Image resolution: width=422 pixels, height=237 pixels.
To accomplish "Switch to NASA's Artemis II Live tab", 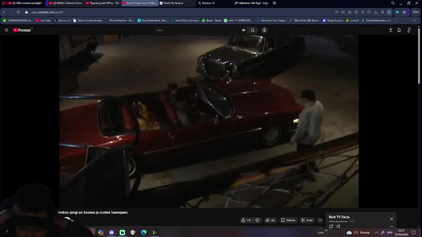I will pos(65,3).
